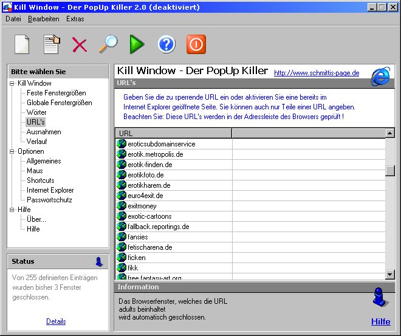Minimize the Kill Window application window
The height and width of the screenshot is (336, 401).
pos(372,7)
